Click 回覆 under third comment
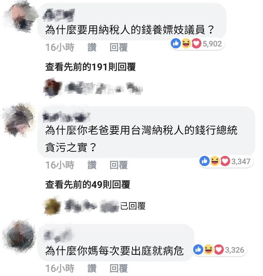Screen dimensions: 263x276 click(119, 268)
